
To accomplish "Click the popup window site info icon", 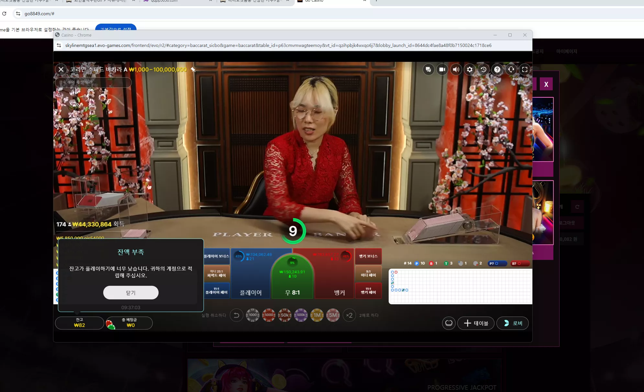I will [59, 45].
